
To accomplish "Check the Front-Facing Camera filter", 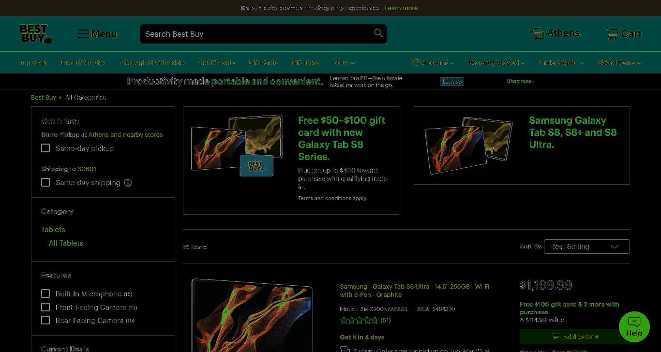I will (x=45, y=307).
